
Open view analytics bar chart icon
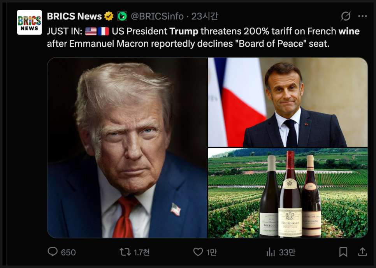[271, 252]
